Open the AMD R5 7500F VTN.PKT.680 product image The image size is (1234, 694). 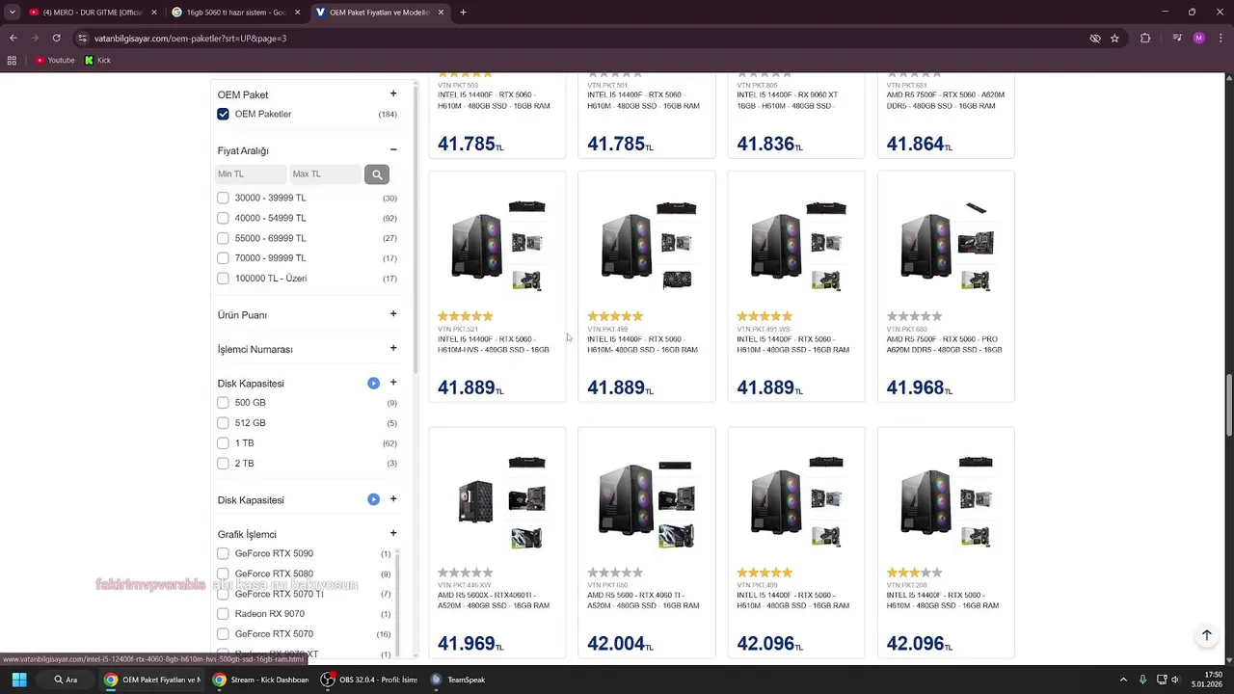click(946, 245)
